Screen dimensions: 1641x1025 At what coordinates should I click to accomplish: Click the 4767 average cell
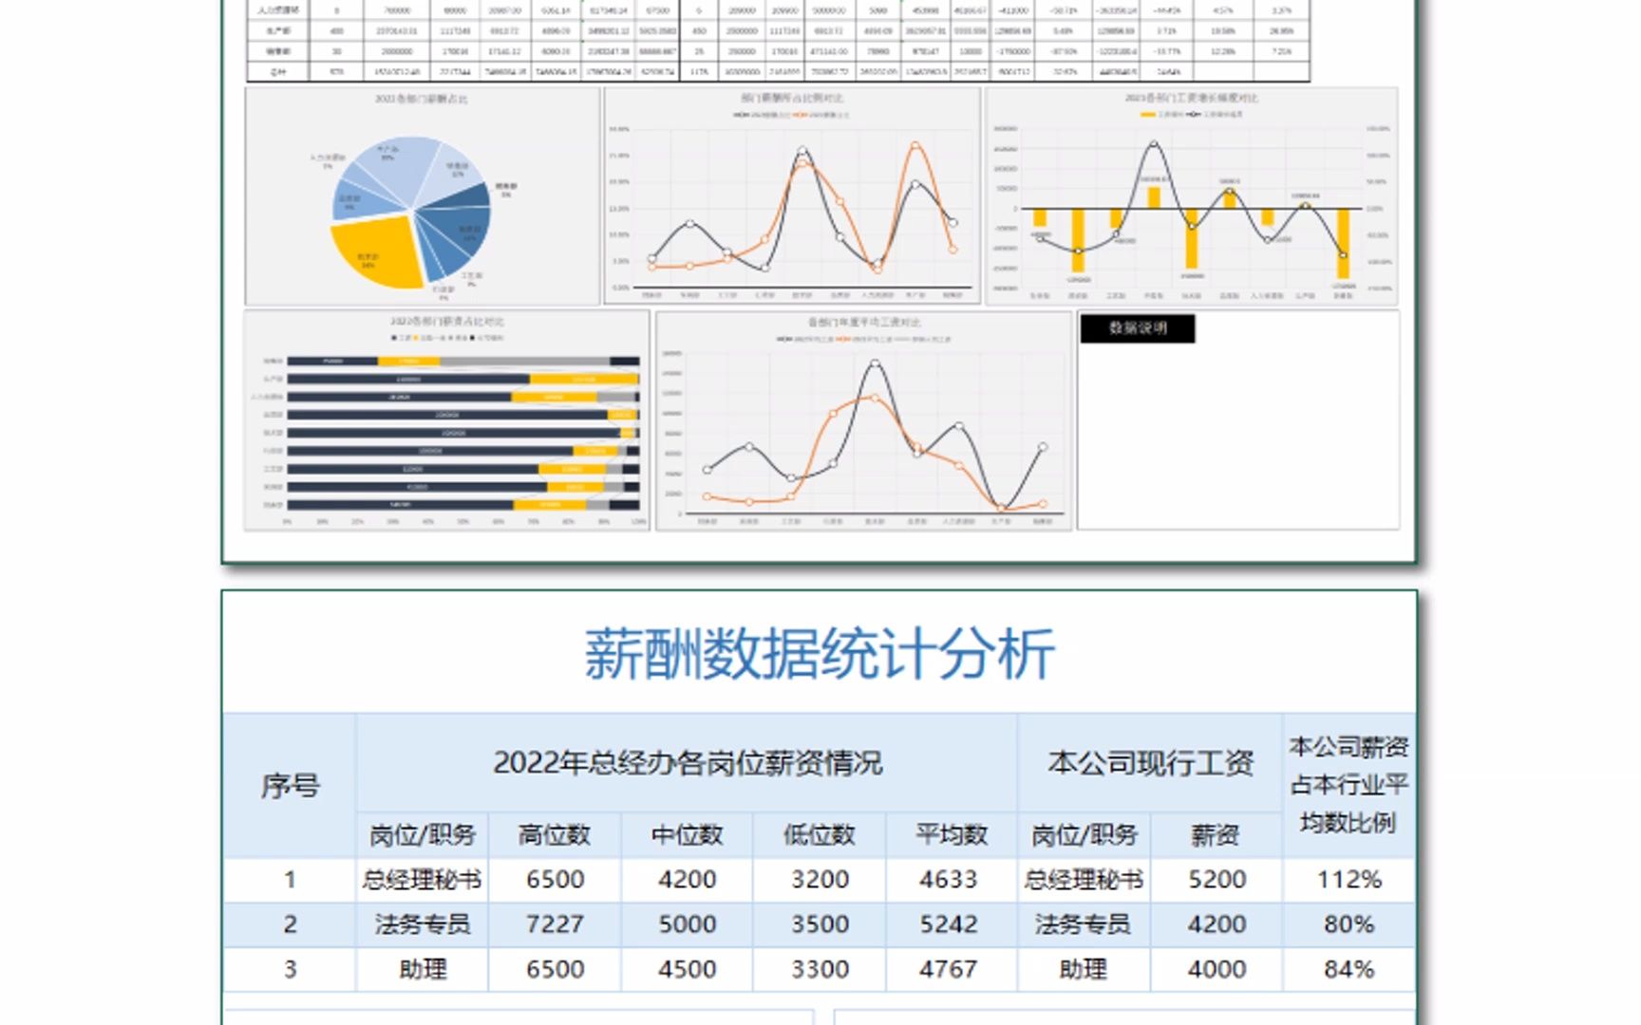pos(952,970)
